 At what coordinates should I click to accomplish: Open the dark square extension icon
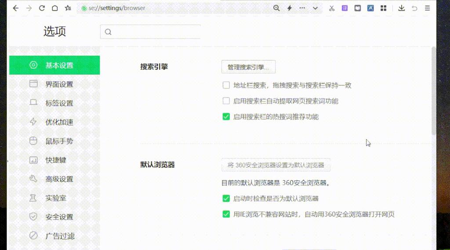(x=358, y=8)
